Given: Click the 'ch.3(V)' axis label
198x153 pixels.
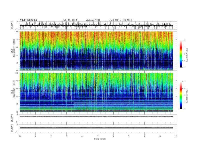Looking at the screenshot, I should click(x=12, y=118).
